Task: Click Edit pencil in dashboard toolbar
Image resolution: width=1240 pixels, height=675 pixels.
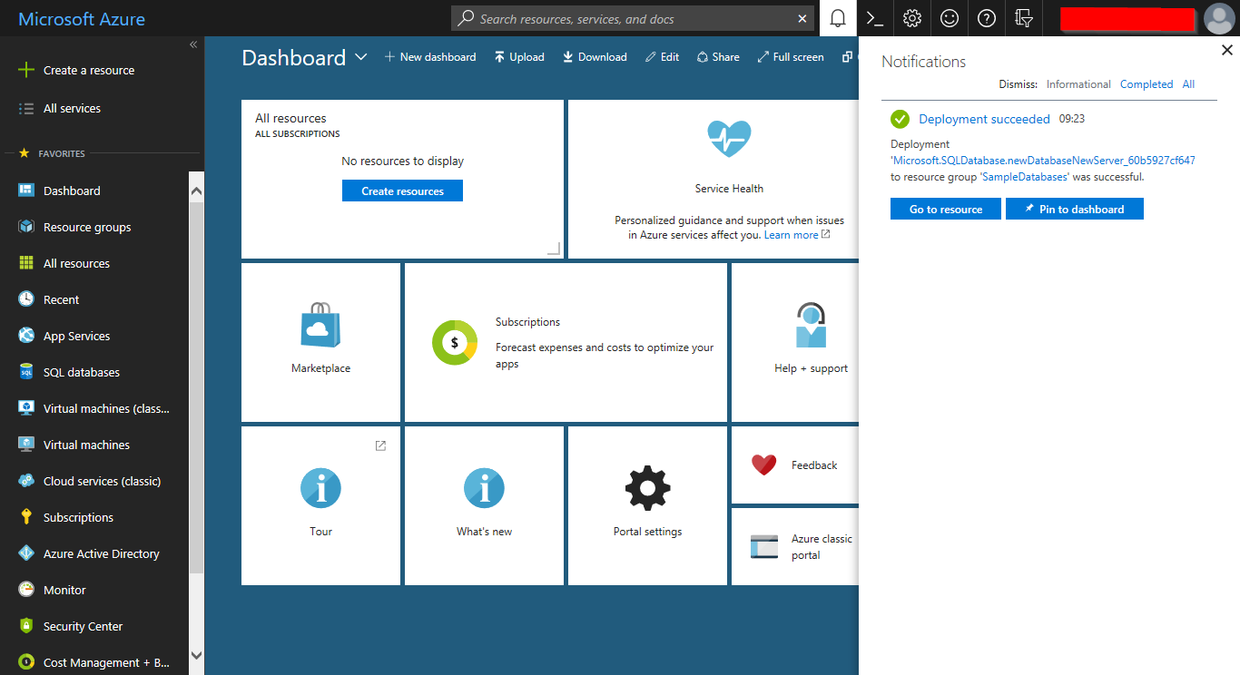Action: pos(662,57)
